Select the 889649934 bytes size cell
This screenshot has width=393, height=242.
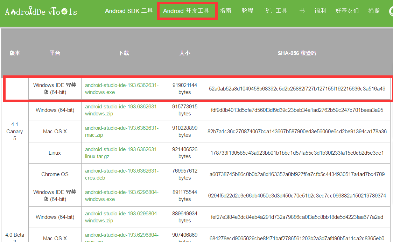[x=185, y=217]
